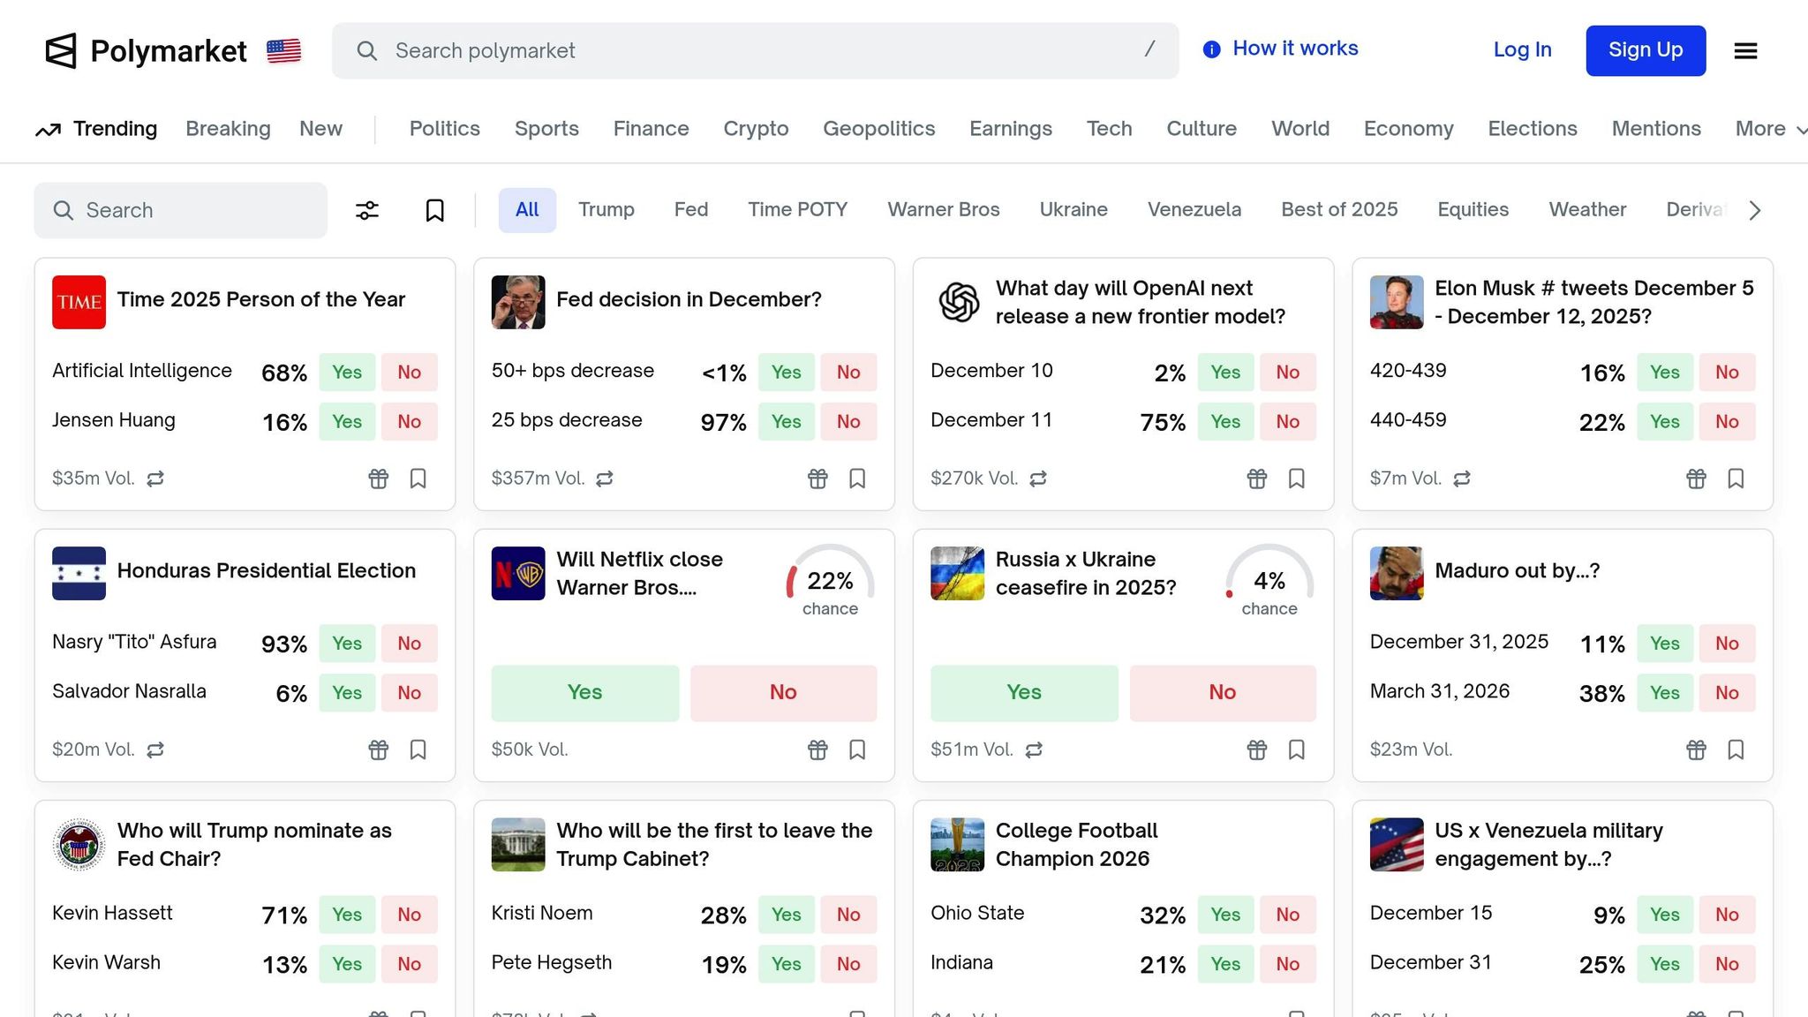Open the filter settings sliders icon
The width and height of the screenshot is (1808, 1017).
367,210
